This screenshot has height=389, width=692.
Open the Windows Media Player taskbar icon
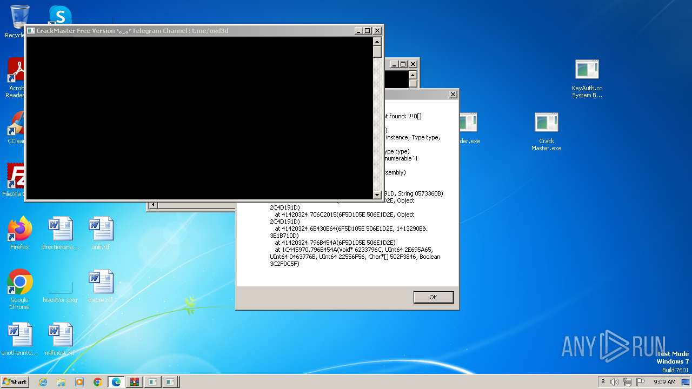pyautogui.click(x=79, y=382)
